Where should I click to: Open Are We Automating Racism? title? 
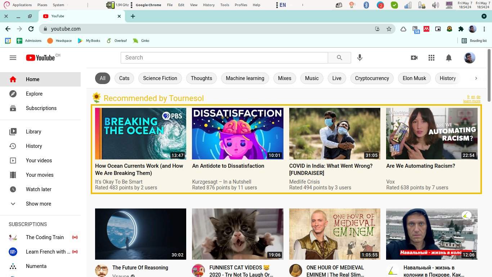point(420,166)
